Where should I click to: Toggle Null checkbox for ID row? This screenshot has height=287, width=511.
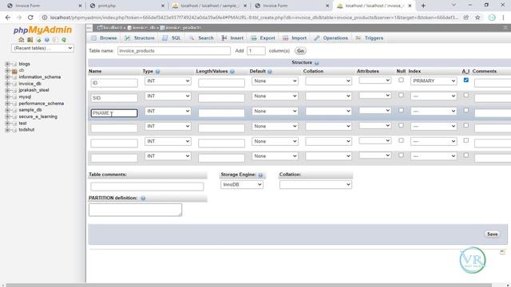click(401, 80)
